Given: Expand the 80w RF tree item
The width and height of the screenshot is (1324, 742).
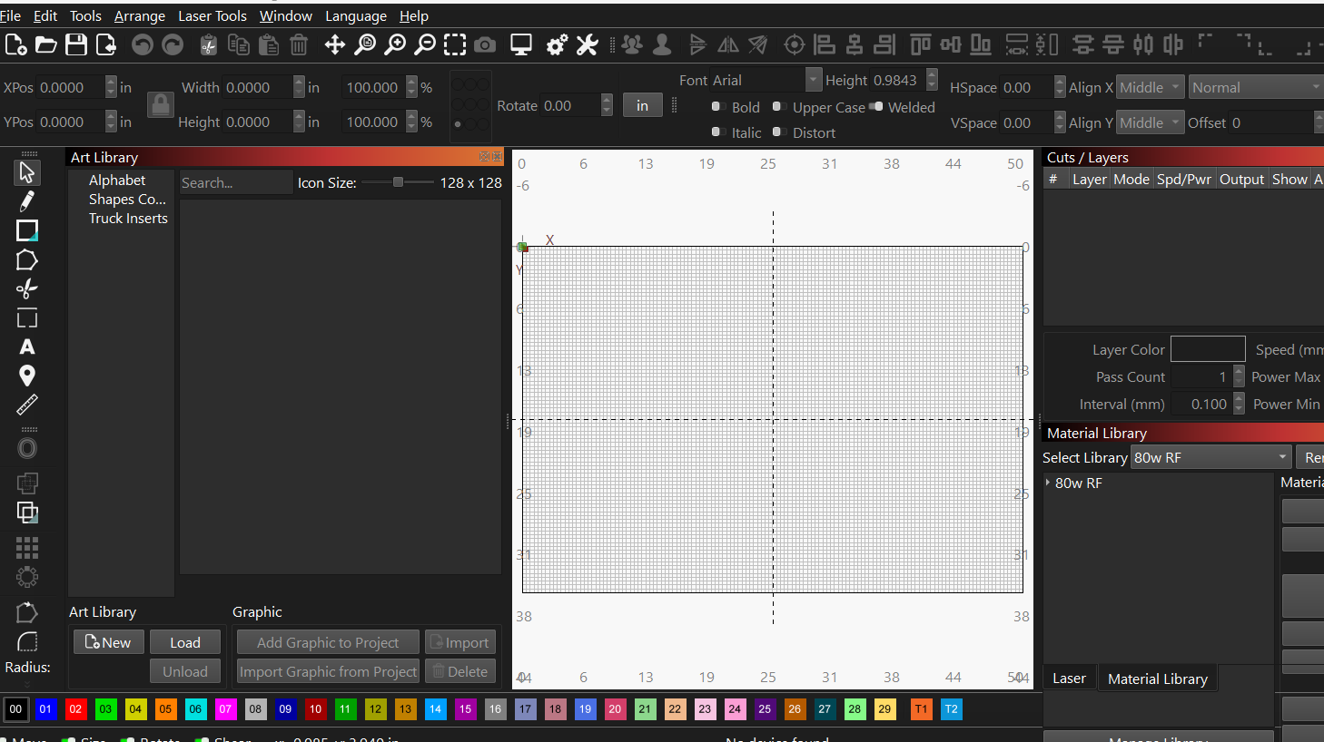Looking at the screenshot, I should tap(1048, 483).
